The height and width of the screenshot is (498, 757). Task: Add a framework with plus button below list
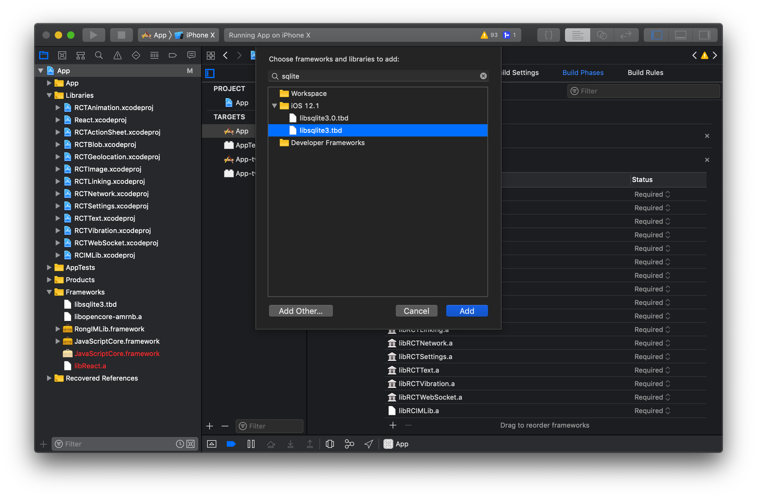pos(393,425)
